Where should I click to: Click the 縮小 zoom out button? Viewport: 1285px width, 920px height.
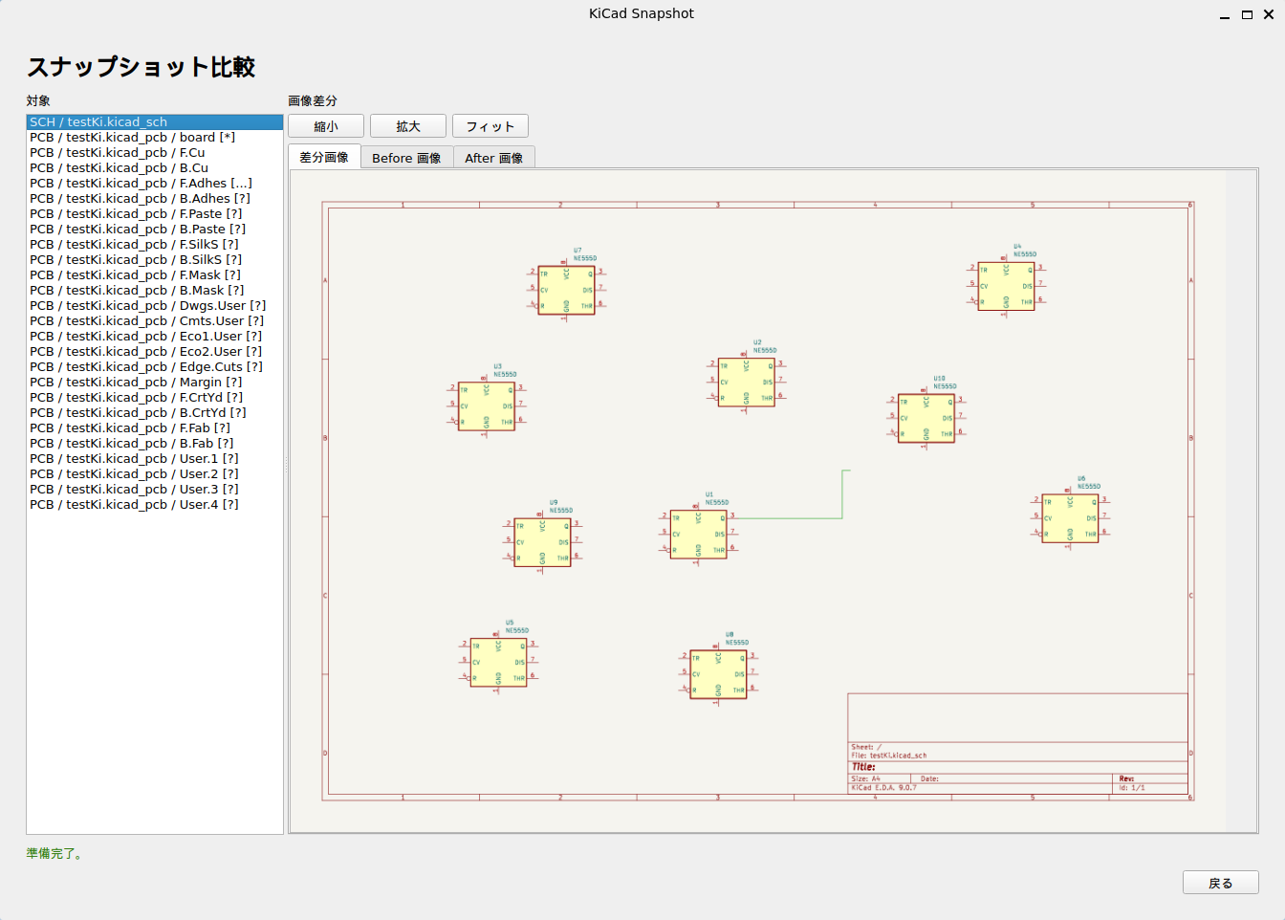pyautogui.click(x=326, y=126)
